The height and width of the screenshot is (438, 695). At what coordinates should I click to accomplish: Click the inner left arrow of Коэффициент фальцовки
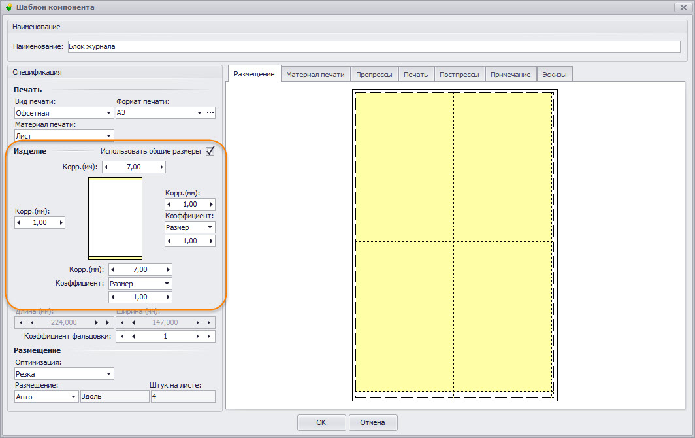coord(133,337)
